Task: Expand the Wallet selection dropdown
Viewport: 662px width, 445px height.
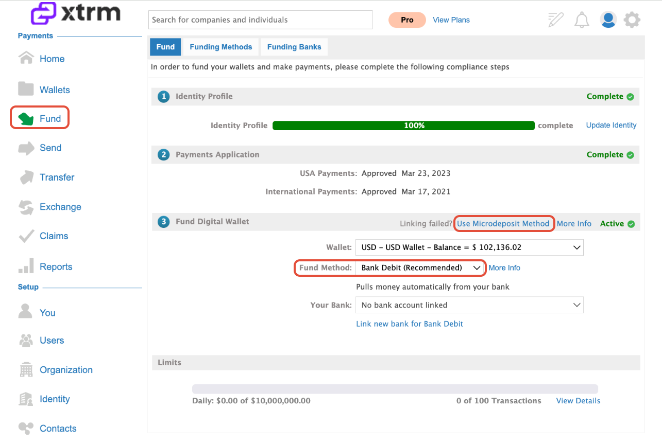Action: pyautogui.click(x=469, y=247)
